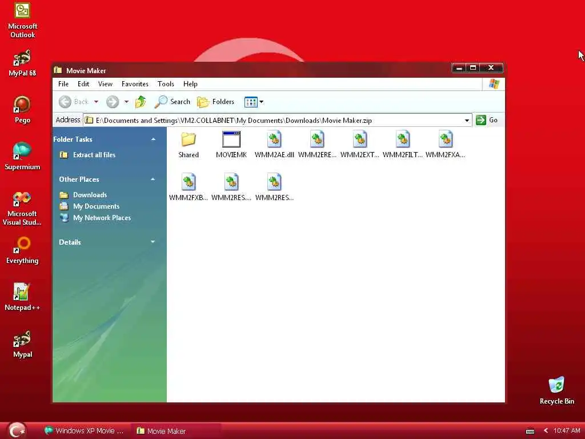Image resolution: width=585 pixels, height=439 pixels.
Task: Open the Search pane
Action: point(173,102)
